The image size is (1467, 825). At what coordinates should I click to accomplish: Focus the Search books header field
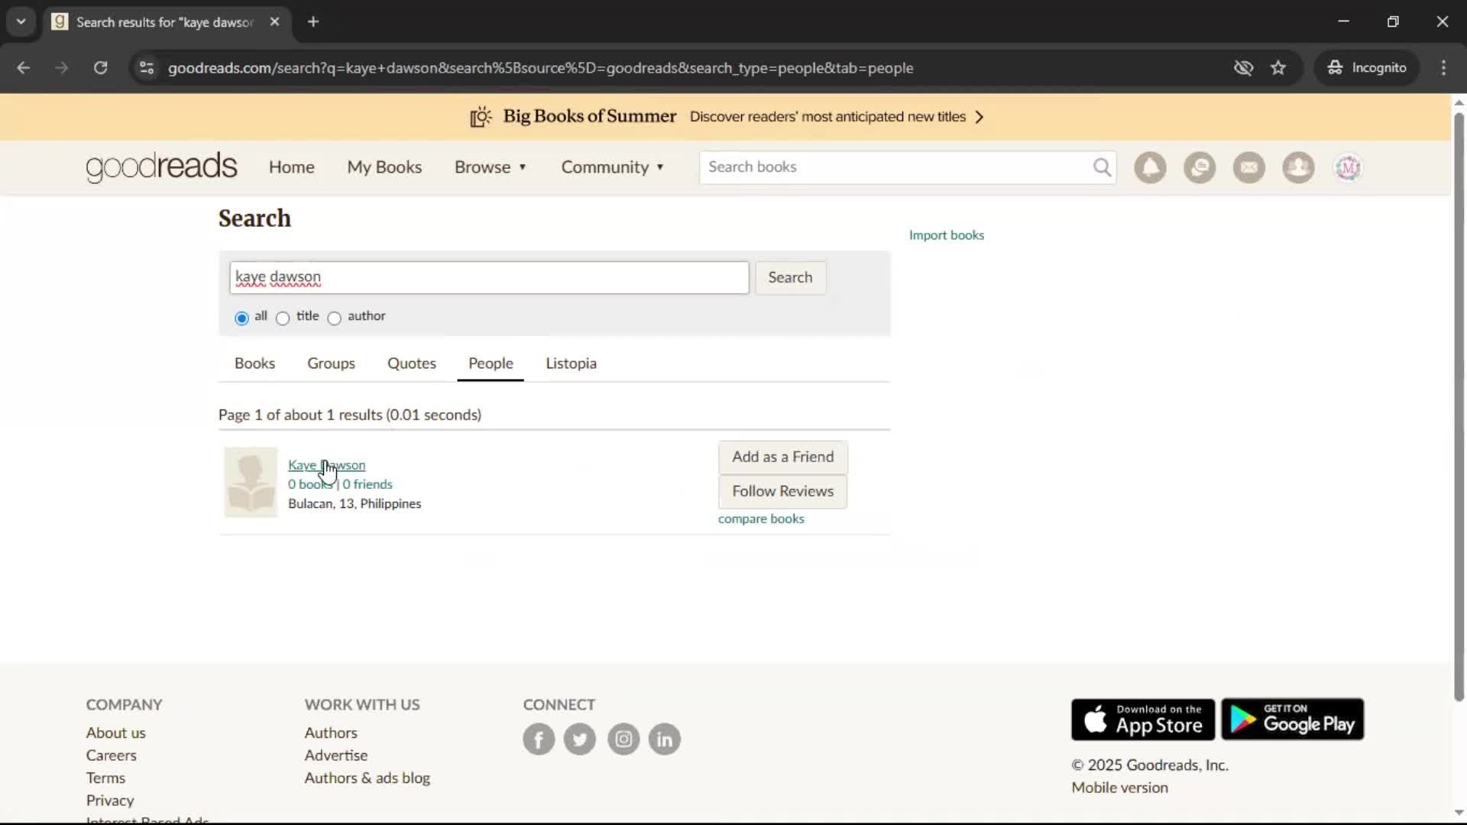(894, 167)
